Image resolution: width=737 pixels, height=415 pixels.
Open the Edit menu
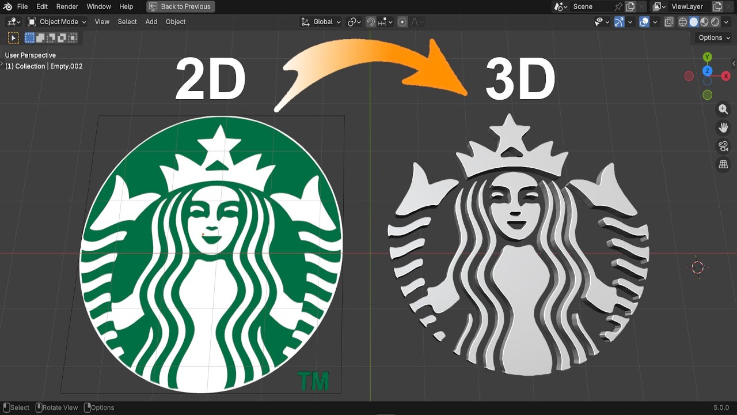coord(42,6)
